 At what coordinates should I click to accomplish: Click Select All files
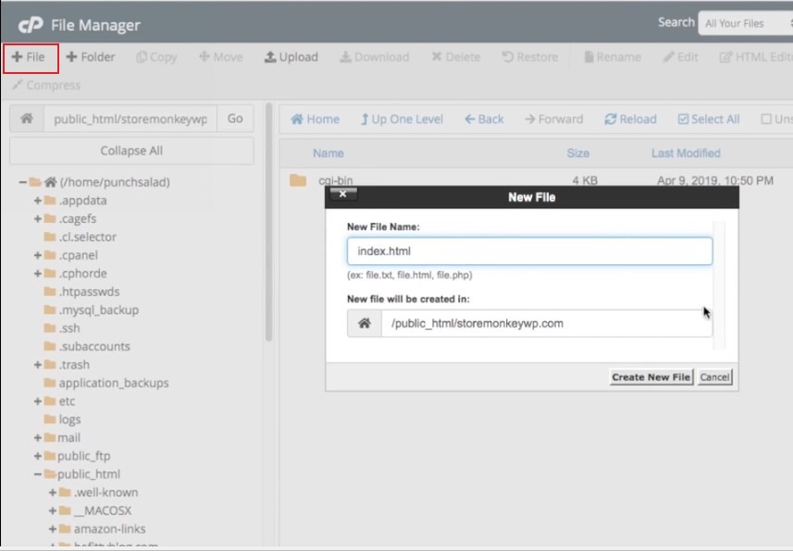[709, 119]
